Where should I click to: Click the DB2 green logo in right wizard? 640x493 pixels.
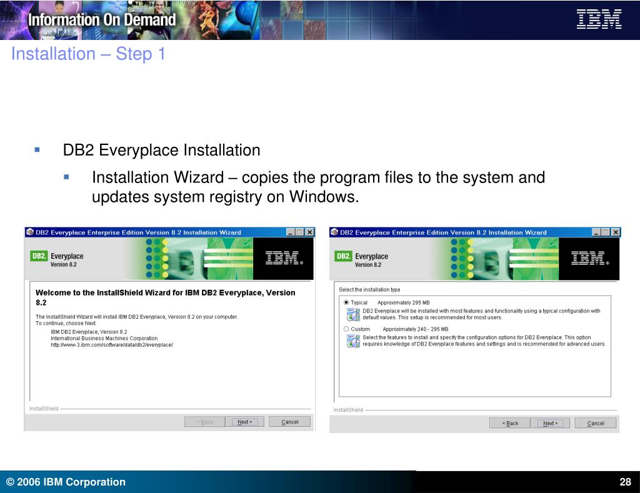point(343,256)
